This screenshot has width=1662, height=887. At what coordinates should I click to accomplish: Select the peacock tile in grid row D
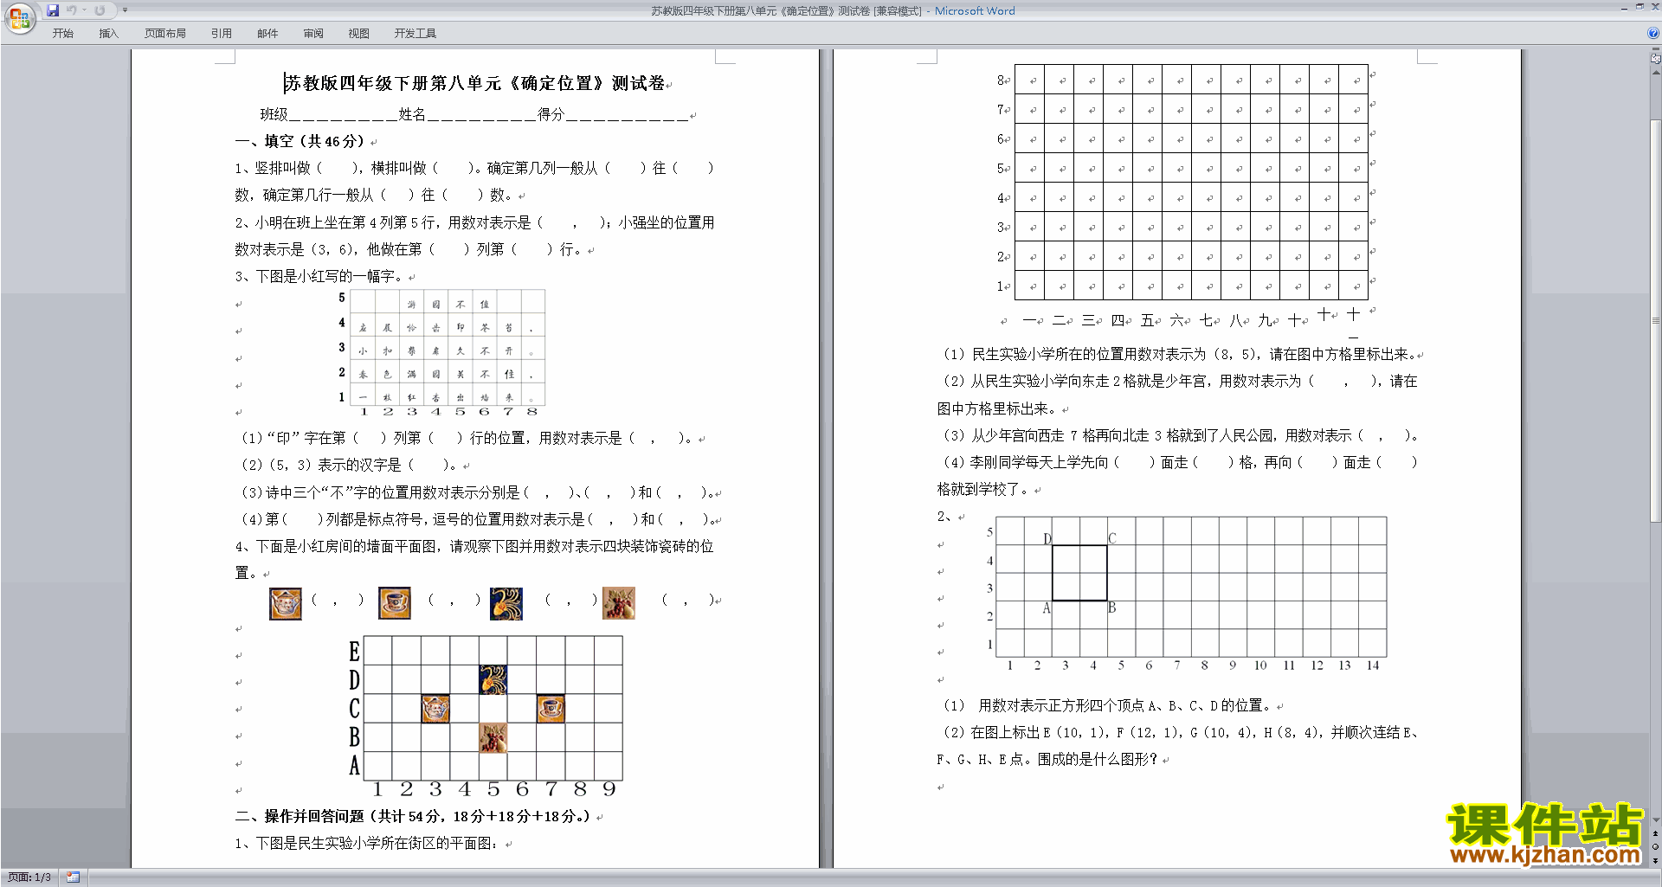[493, 679]
